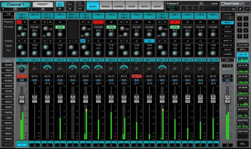Click user key 15 Mixer2

coord(8,139)
